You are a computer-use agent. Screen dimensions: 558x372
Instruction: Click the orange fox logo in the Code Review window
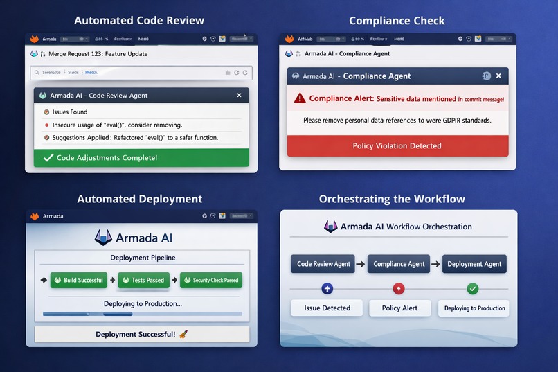point(34,39)
